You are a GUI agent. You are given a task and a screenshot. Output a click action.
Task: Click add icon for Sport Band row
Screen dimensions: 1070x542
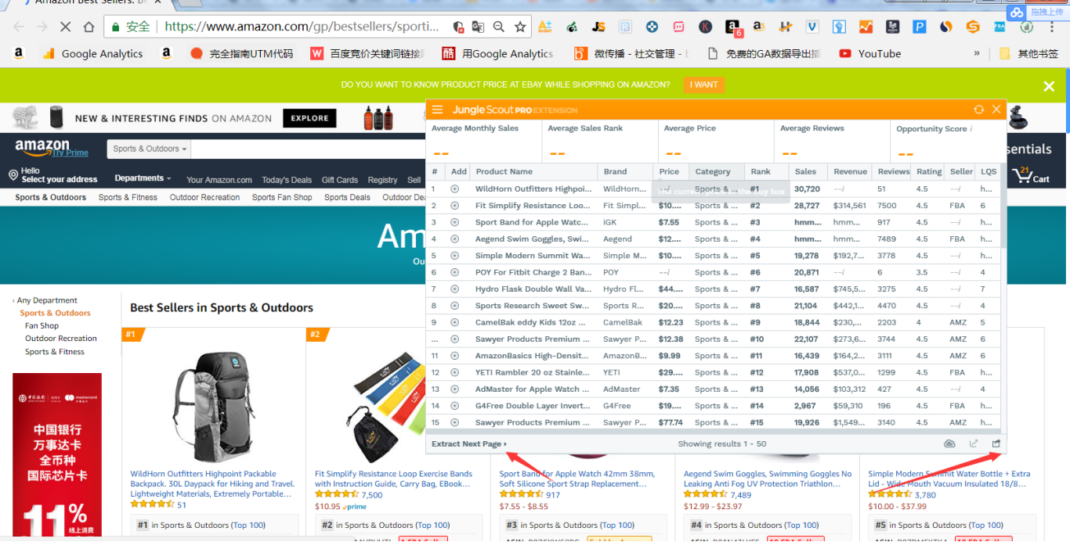pos(455,222)
